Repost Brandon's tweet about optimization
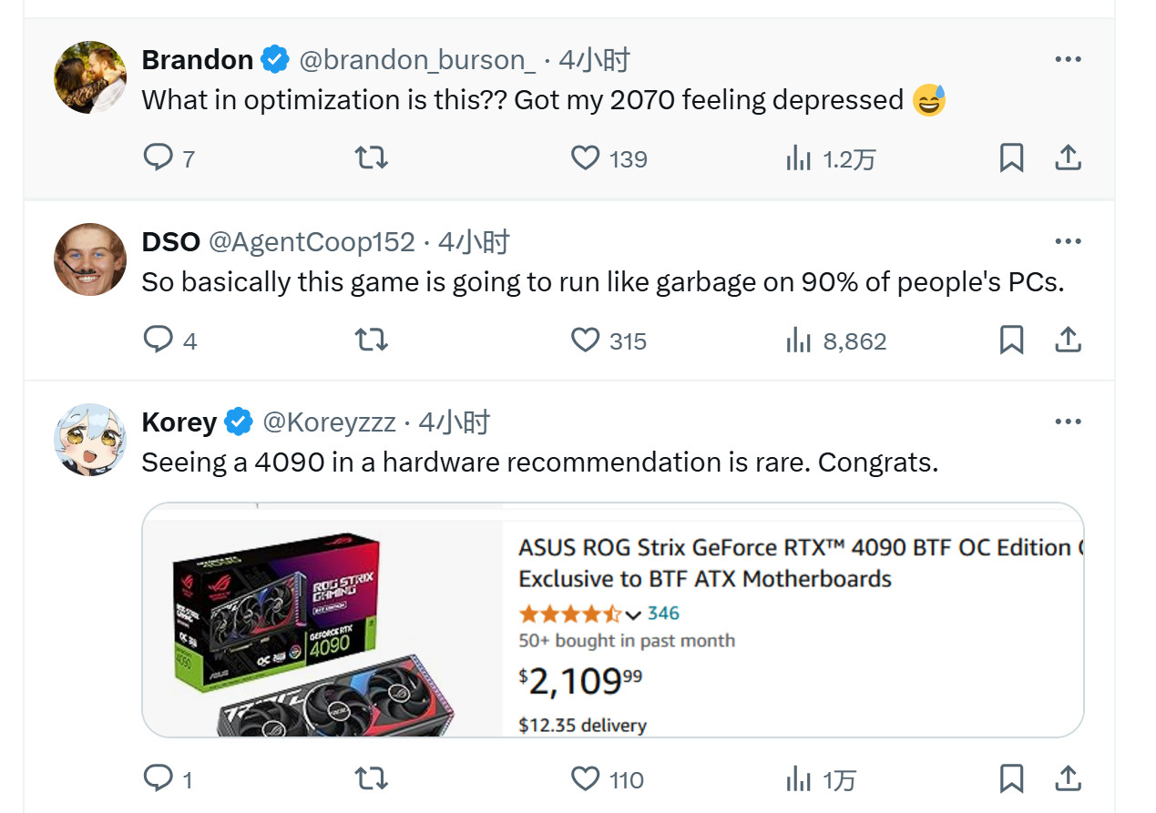This screenshot has height=813, width=1156. (371, 158)
